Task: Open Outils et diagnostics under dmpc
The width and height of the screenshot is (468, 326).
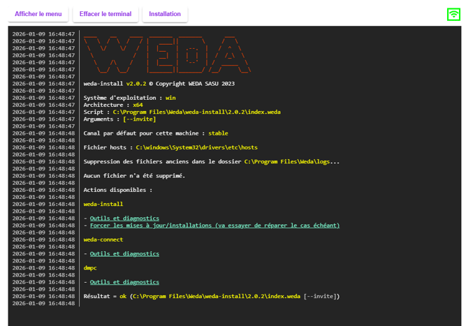Action: click(x=124, y=282)
